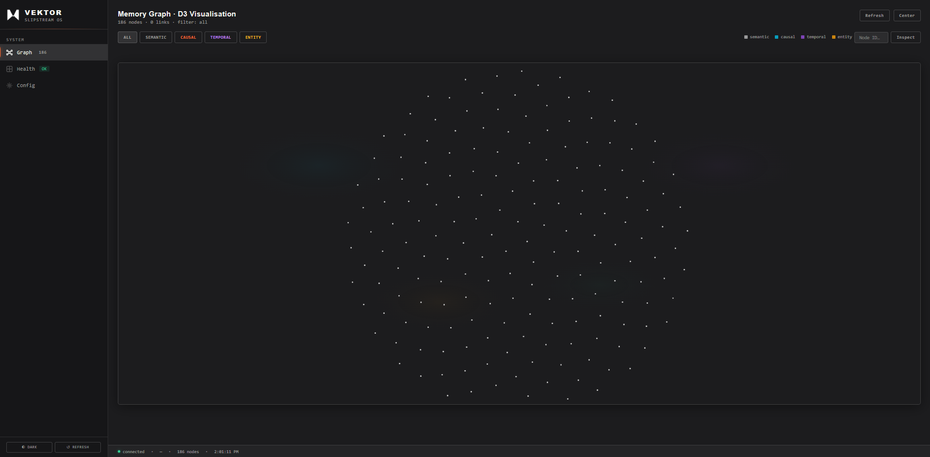Click the causal color swatch in legend
The image size is (930, 457).
coord(776,37)
